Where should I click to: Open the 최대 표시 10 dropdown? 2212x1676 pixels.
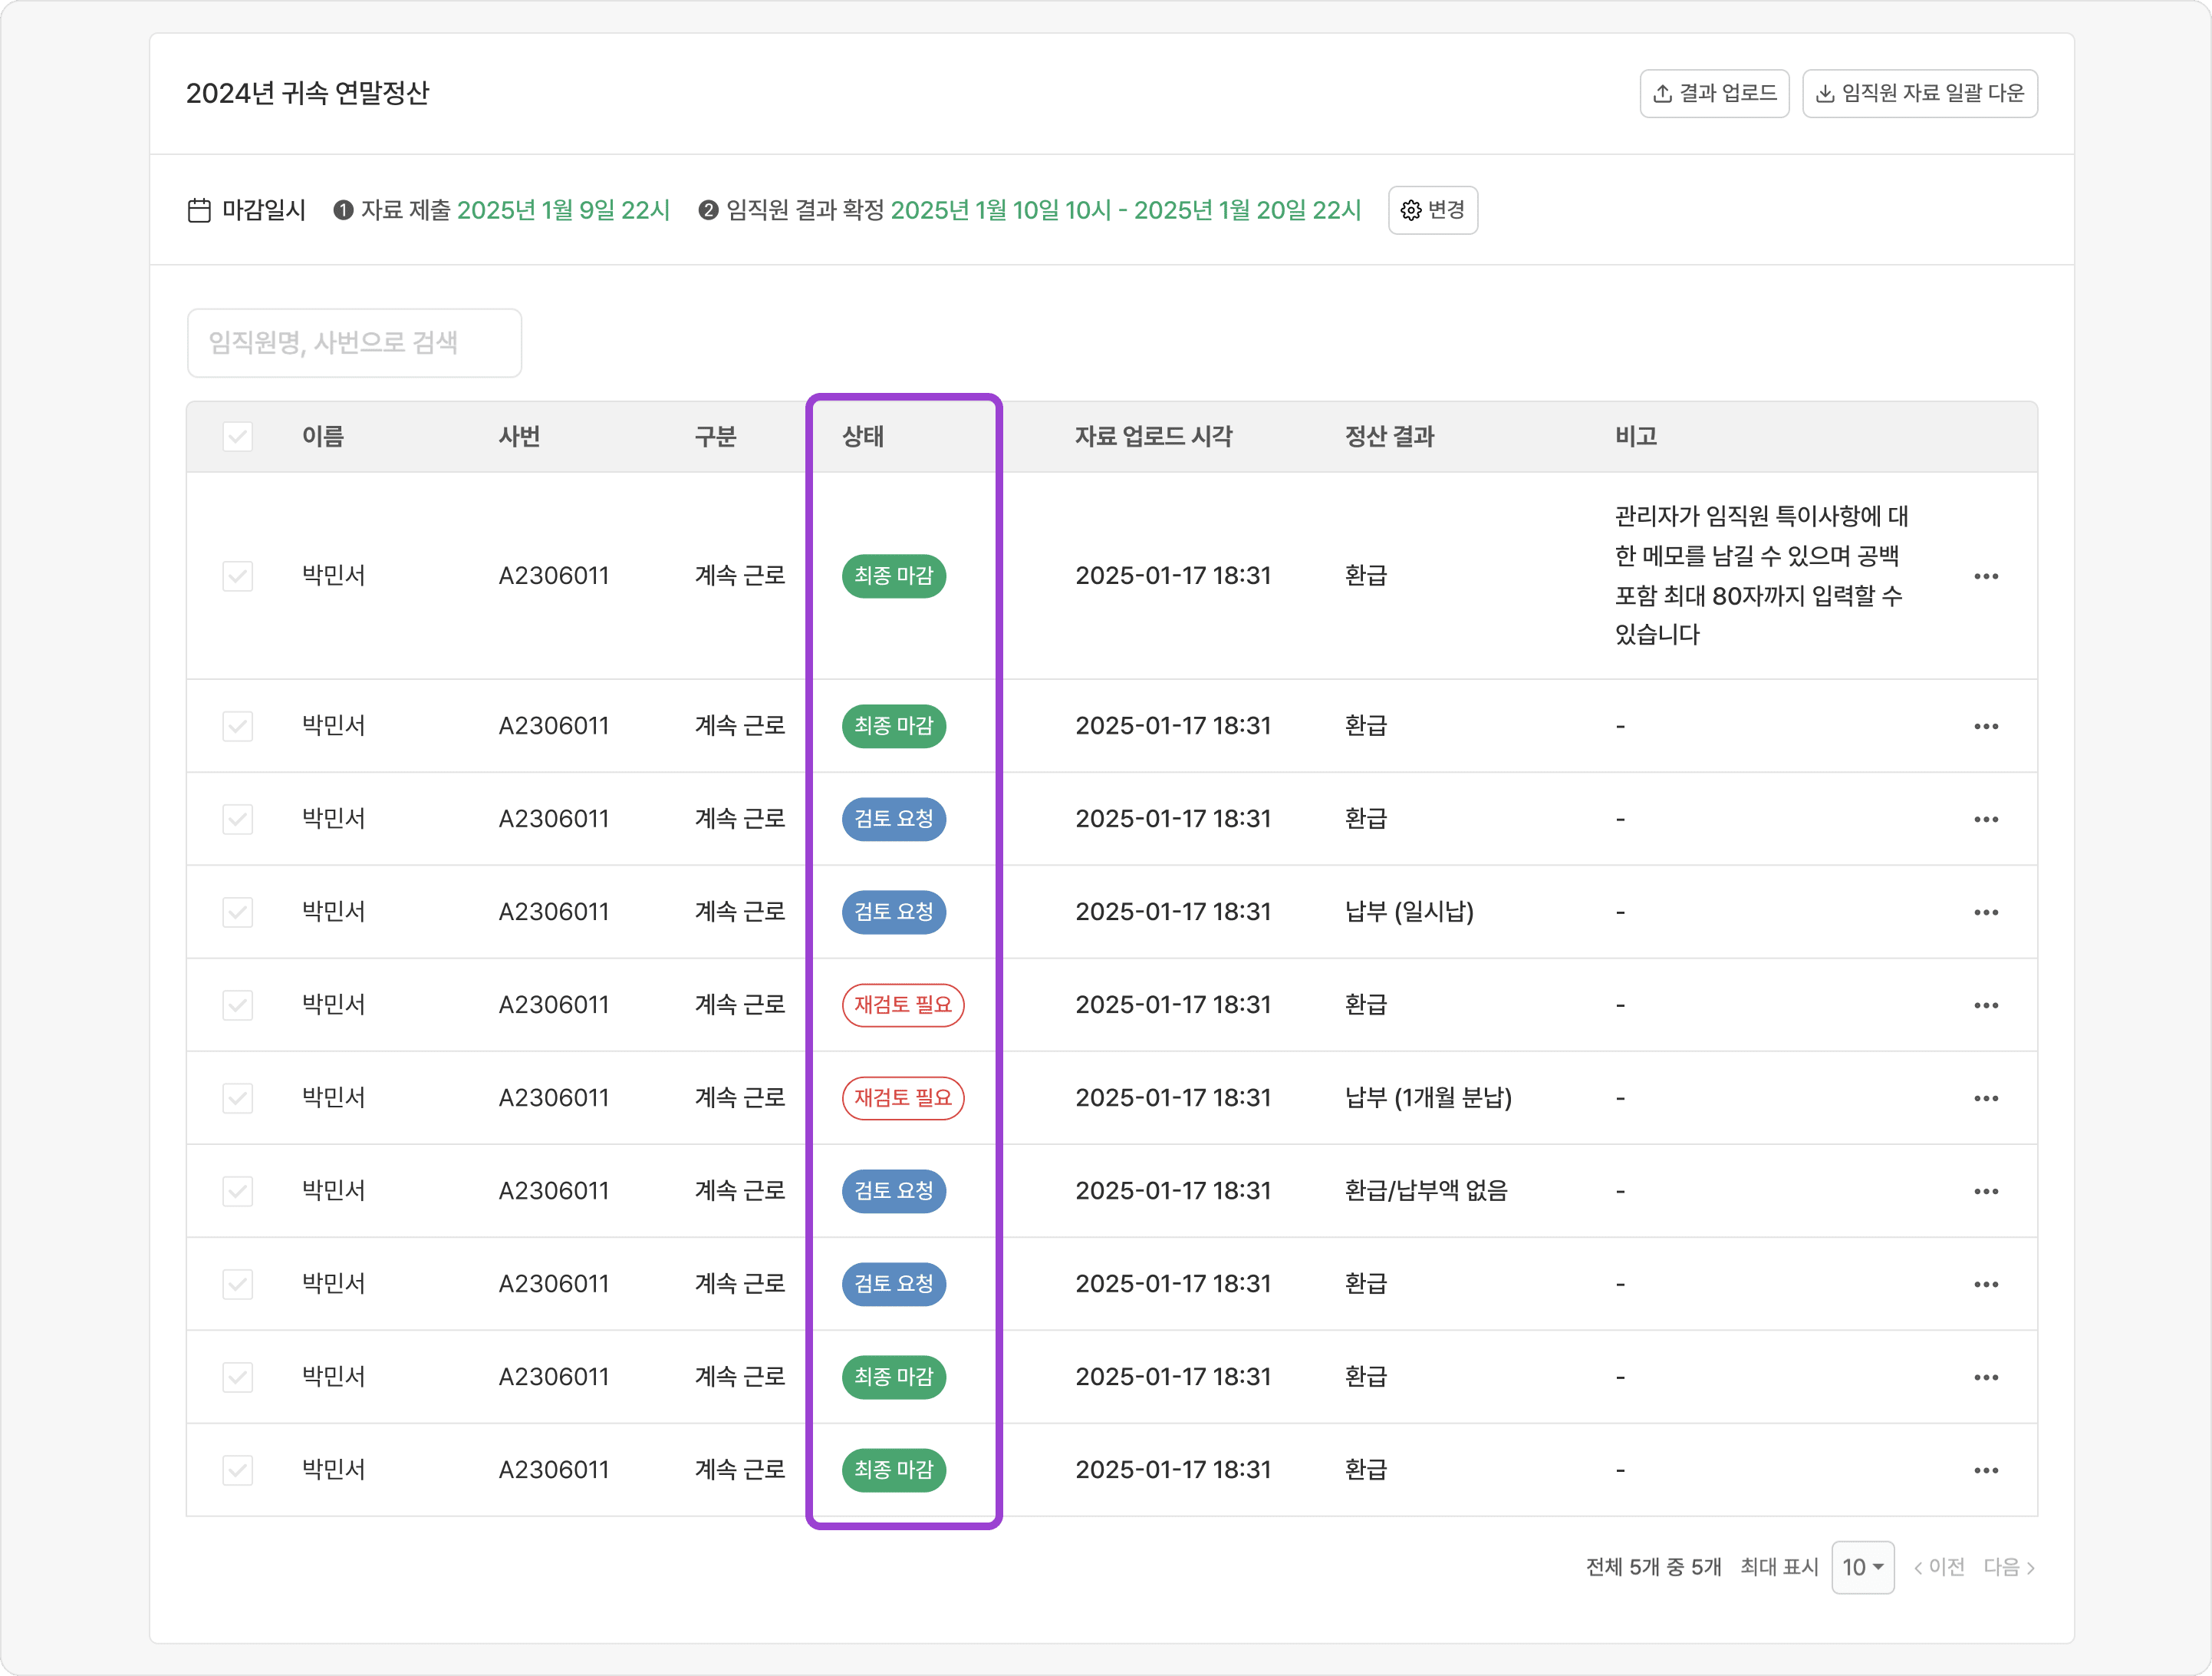(x=1862, y=1567)
